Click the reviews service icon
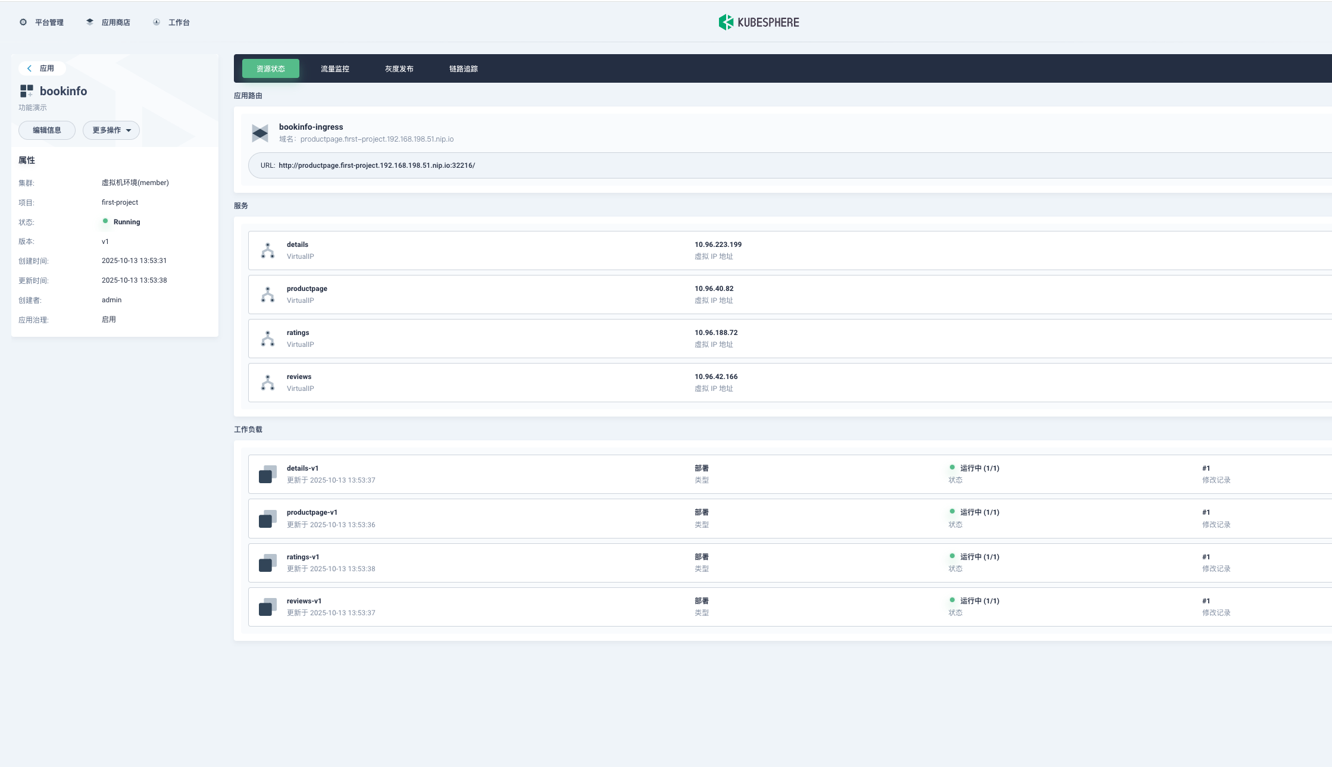 268,383
